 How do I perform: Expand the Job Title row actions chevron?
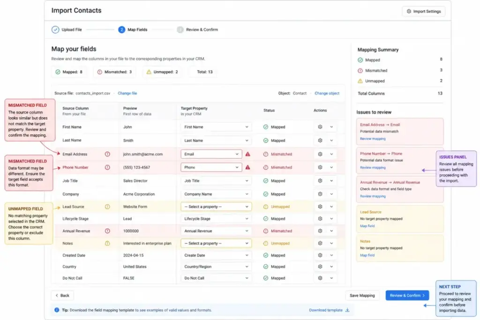point(331,181)
